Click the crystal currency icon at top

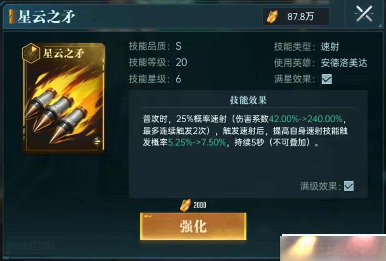click(x=273, y=17)
